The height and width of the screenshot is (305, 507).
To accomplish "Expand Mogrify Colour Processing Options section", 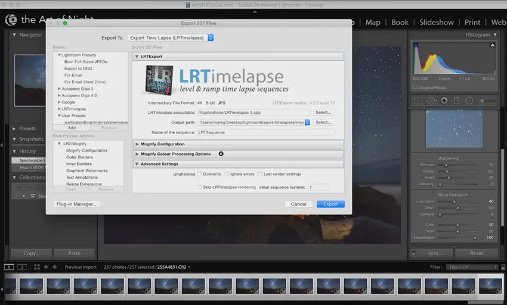I will [x=137, y=154].
